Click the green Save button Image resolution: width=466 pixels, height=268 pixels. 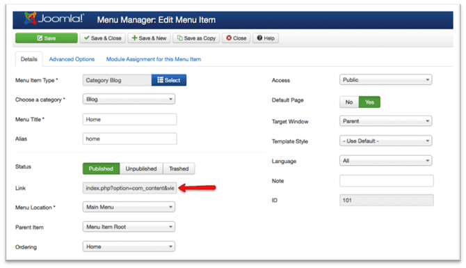point(47,38)
